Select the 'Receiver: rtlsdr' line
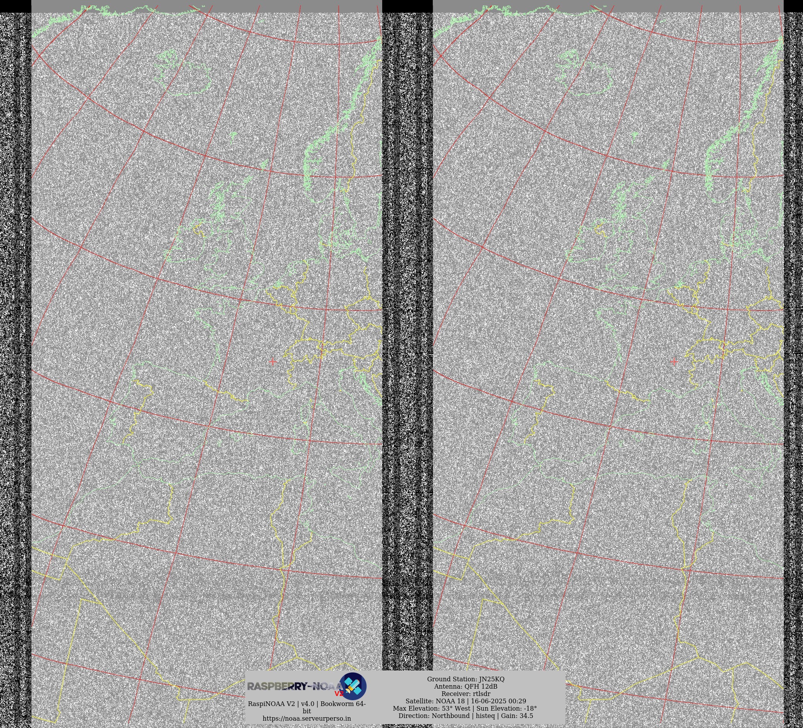The width and height of the screenshot is (803, 728). tap(466, 693)
